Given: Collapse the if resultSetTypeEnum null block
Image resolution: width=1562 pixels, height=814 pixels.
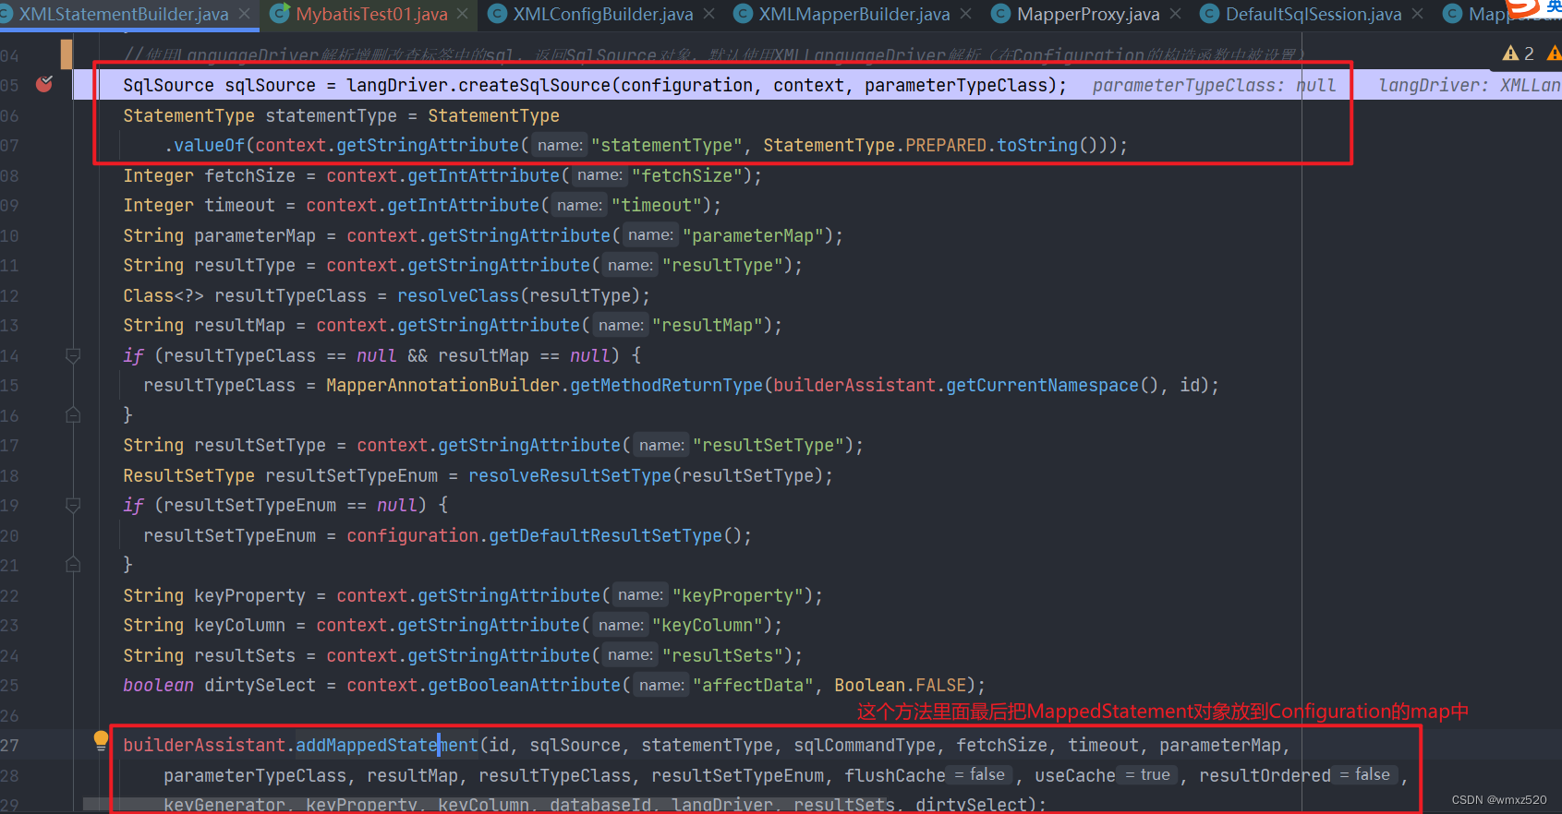Looking at the screenshot, I should point(73,505).
